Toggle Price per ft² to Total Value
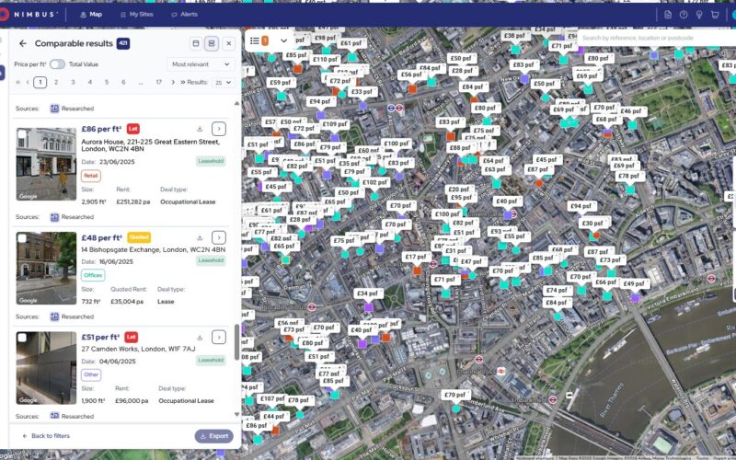The width and height of the screenshot is (736, 460). pyautogui.click(x=57, y=64)
